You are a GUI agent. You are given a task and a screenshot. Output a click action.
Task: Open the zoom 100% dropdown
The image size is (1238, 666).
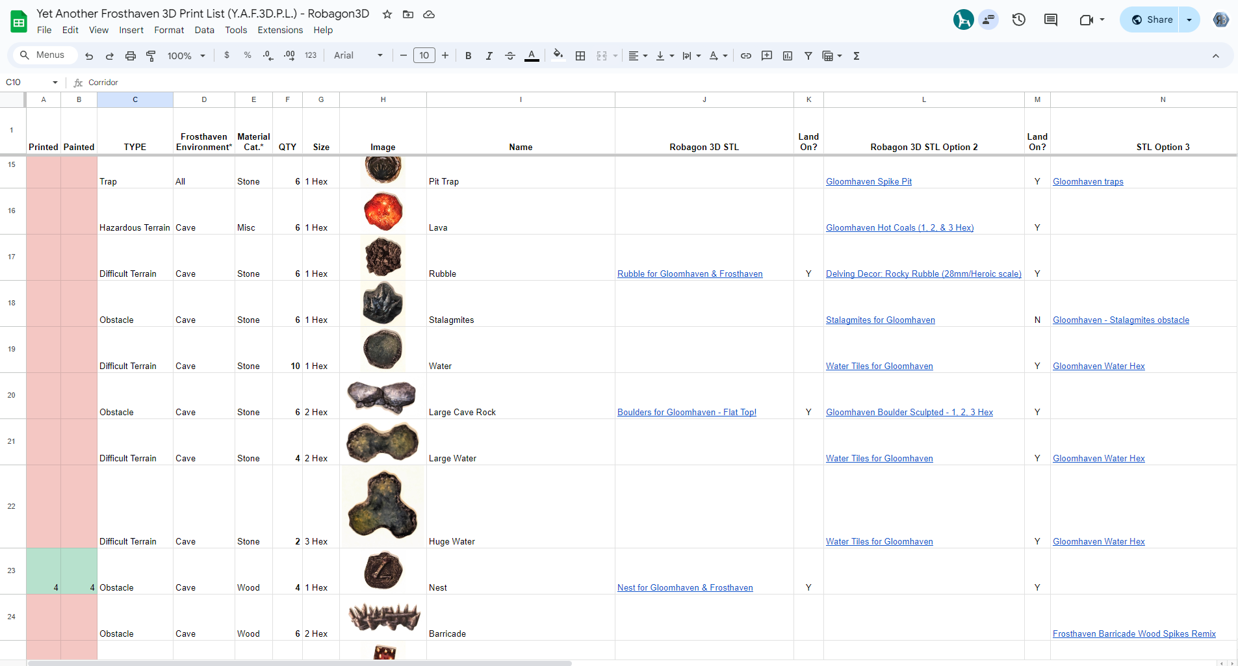coord(187,56)
